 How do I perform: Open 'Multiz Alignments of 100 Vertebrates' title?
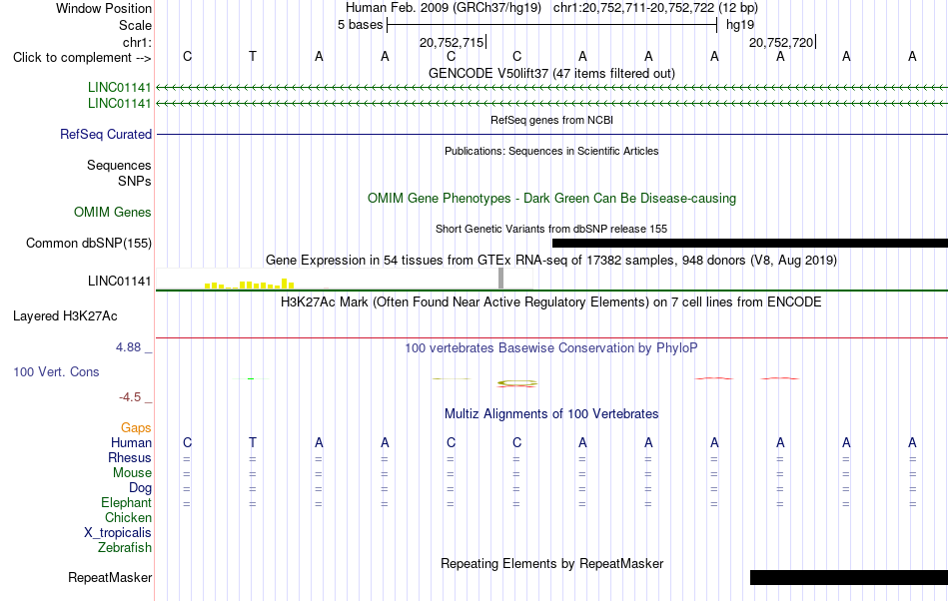pos(551,413)
